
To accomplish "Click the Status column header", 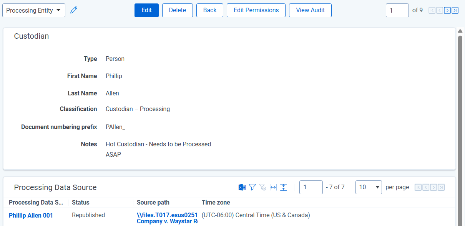I will (x=81, y=202).
